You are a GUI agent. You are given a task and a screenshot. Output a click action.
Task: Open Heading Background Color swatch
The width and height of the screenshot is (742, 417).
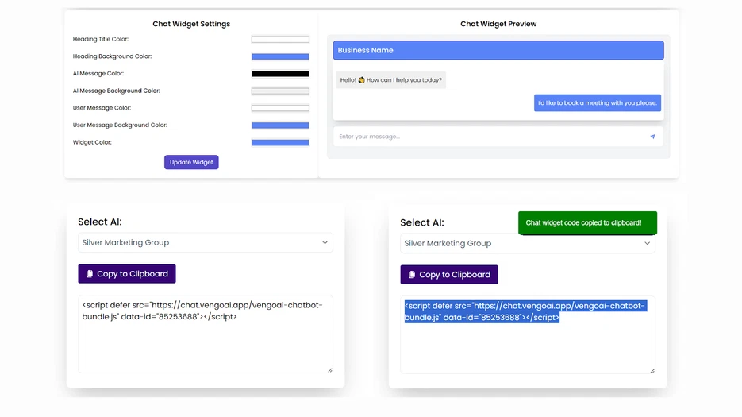[x=280, y=56]
